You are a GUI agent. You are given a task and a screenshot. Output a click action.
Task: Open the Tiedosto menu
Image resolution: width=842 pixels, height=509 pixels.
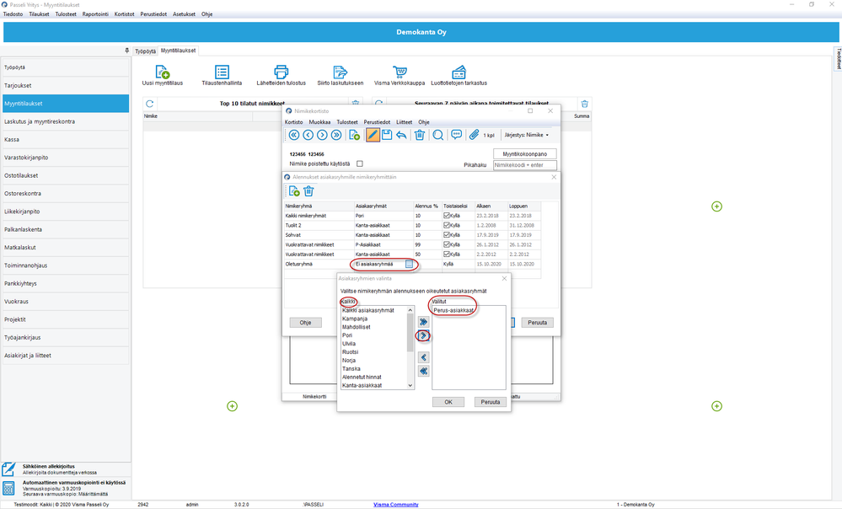click(13, 14)
